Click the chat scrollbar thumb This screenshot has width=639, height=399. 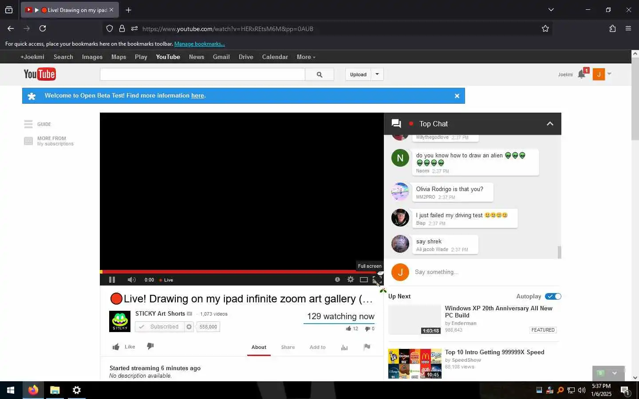click(x=559, y=252)
